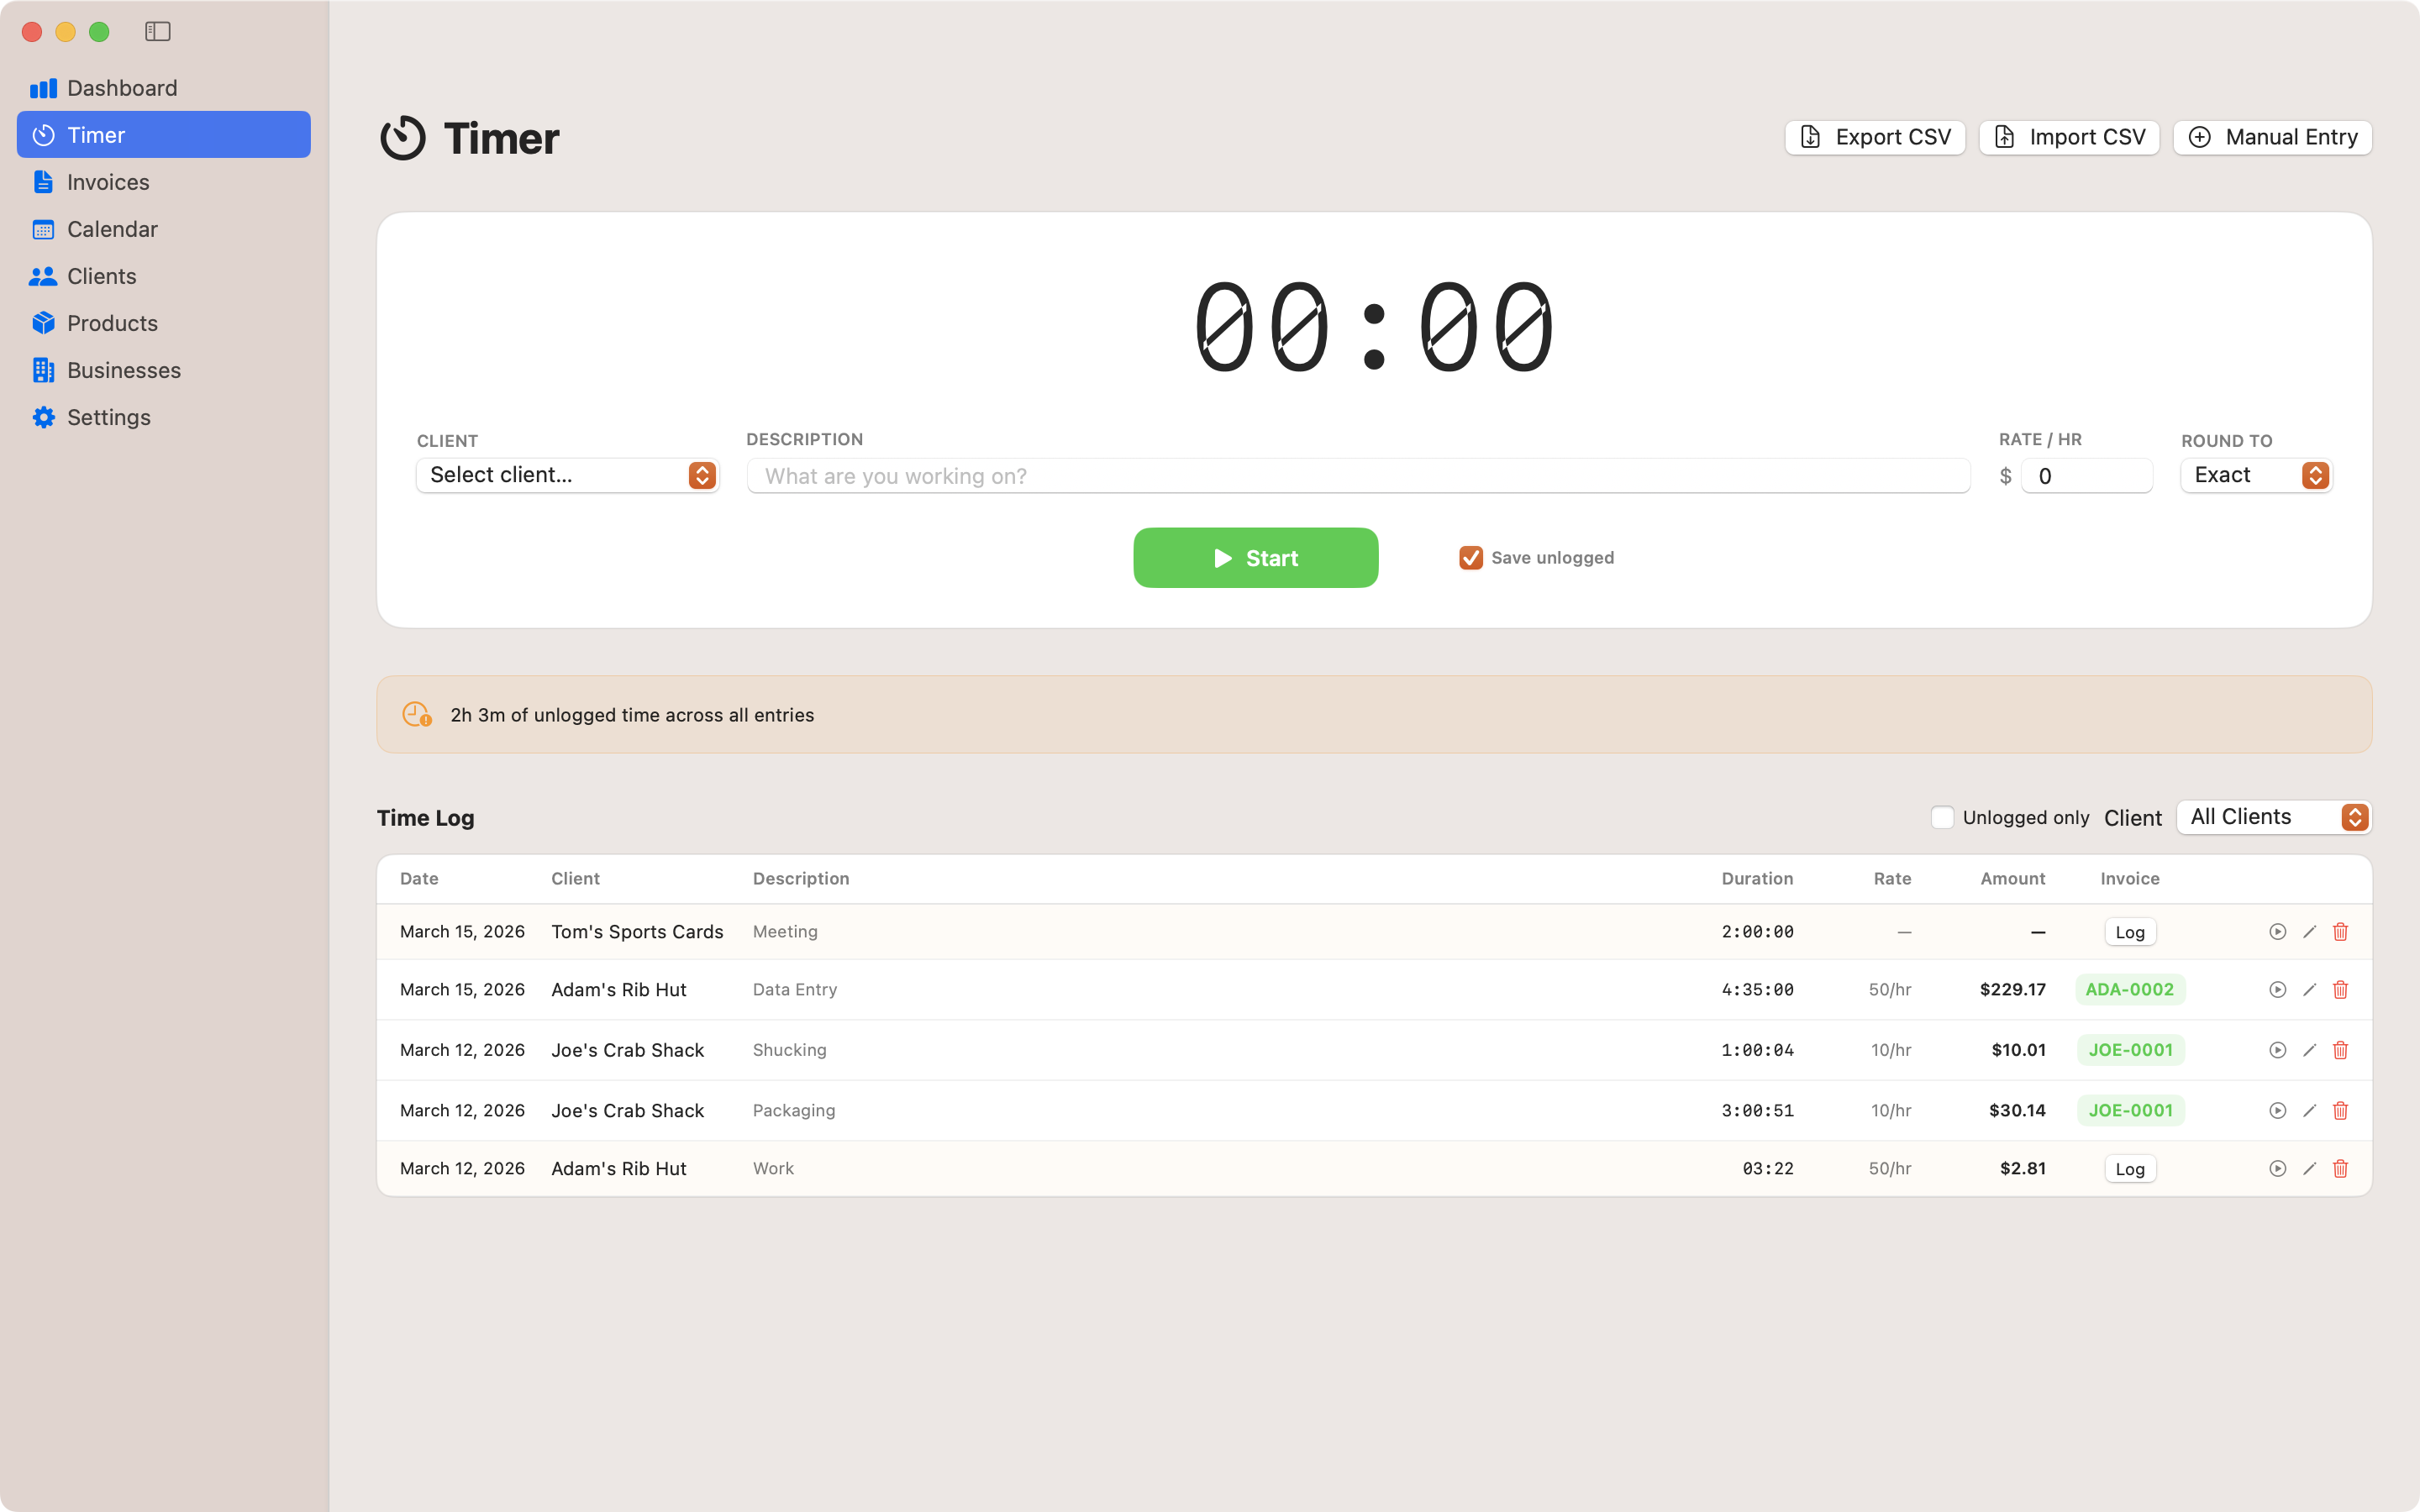Click the Rate / HR input field
2420x1512 pixels.
click(x=2086, y=476)
